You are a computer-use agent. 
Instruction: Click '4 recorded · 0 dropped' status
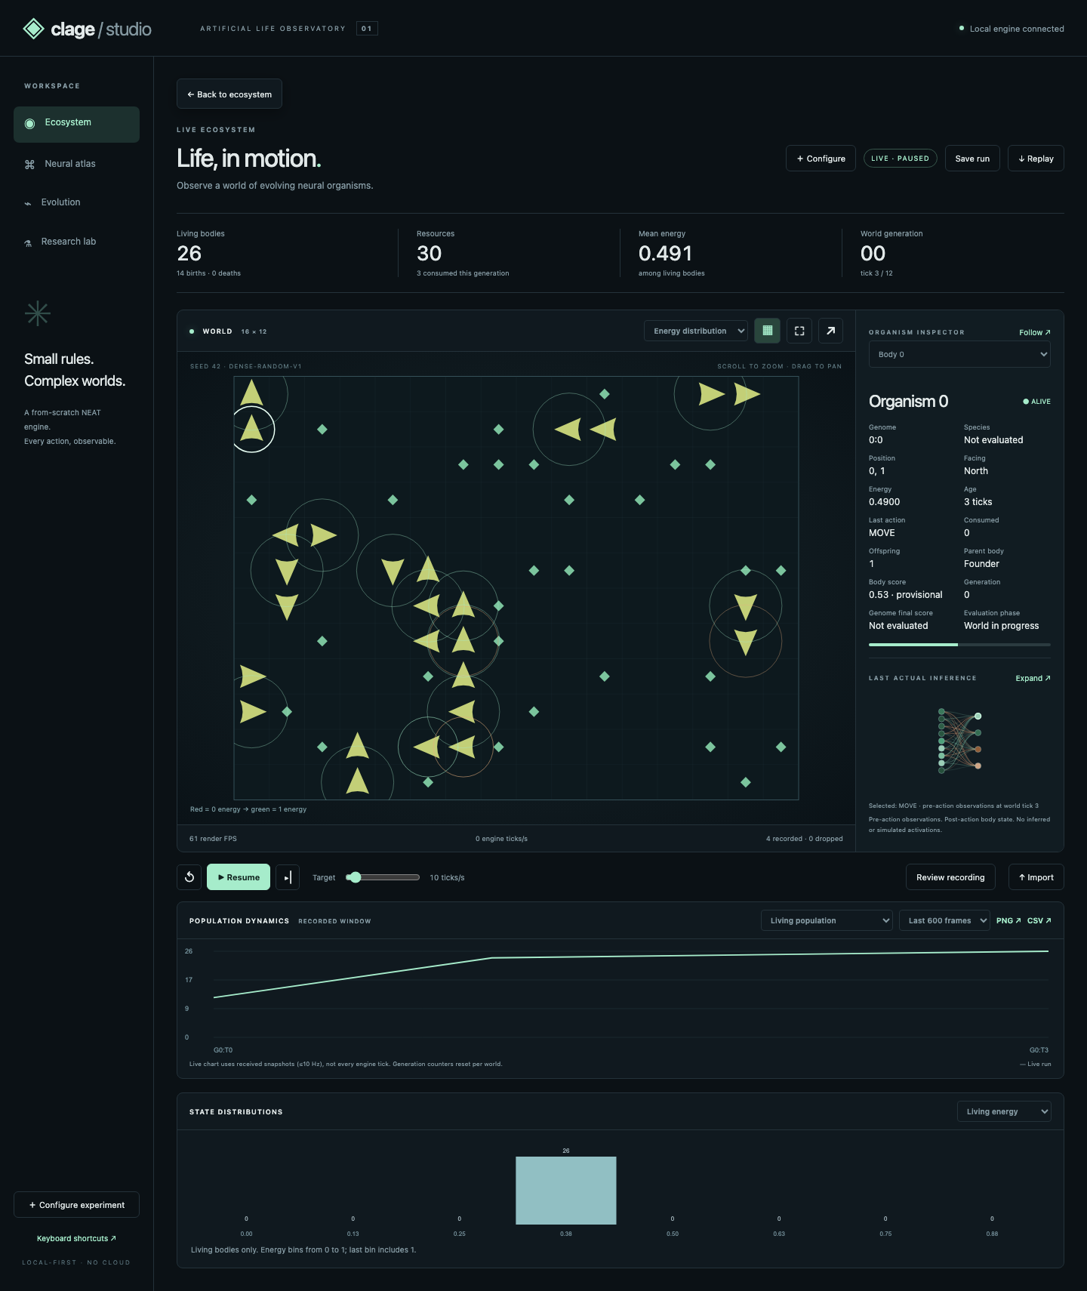(x=805, y=839)
